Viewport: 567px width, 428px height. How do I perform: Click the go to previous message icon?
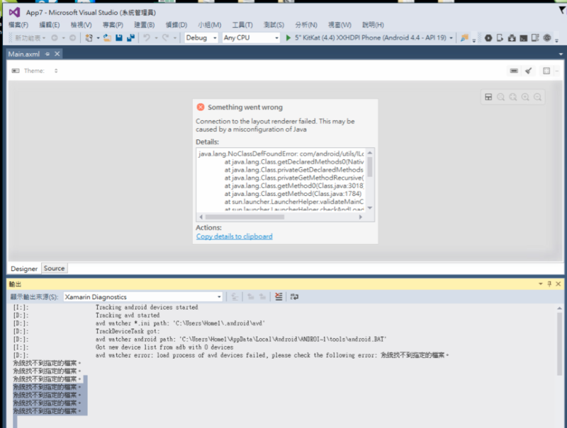click(x=251, y=296)
